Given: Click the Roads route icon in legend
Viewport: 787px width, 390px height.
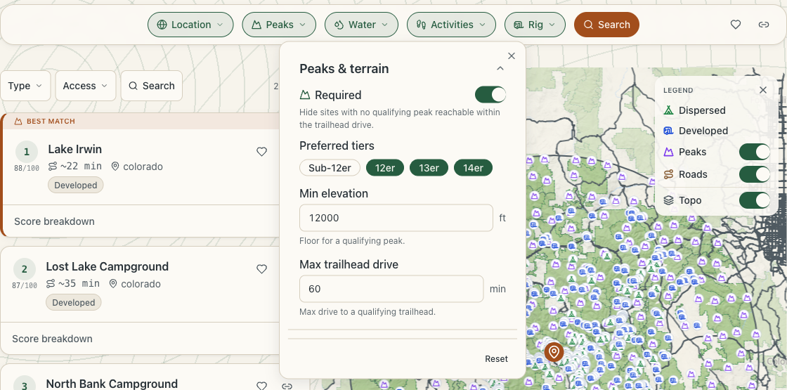Looking at the screenshot, I should 668,174.
